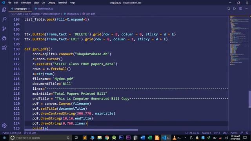The image size is (251, 141).
Task: Click the vertical editor scrollbar thumb
Action: click(250, 99)
